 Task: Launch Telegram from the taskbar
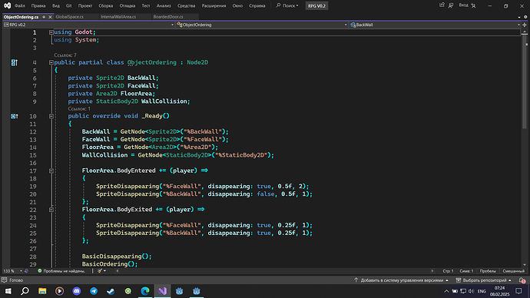point(94,291)
